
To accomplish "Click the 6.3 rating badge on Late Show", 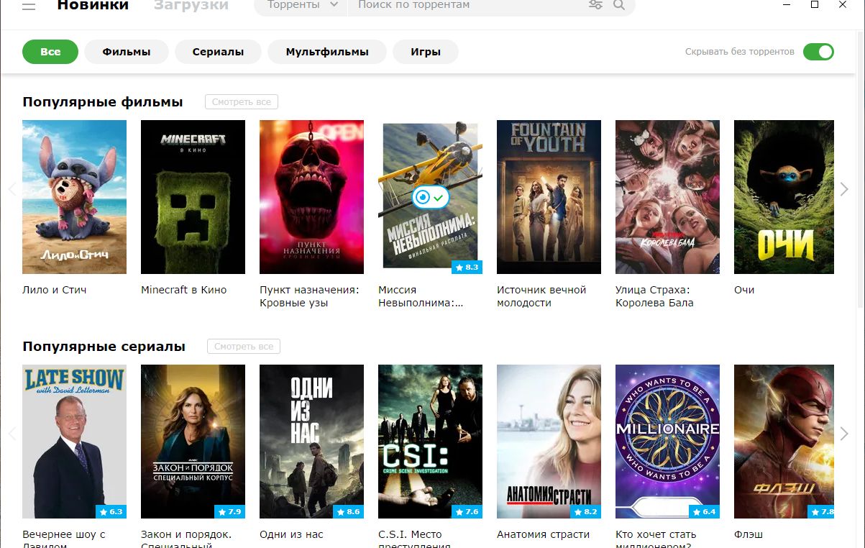I will (x=111, y=512).
